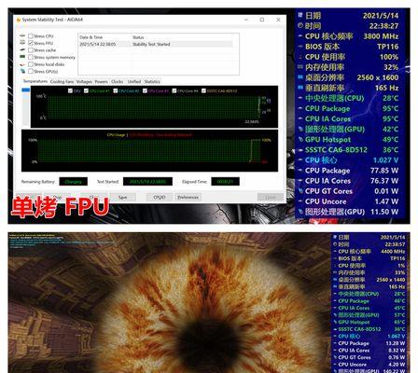Click the drive icon beside SSSTC CA6-8D512 in top panel

(300, 150)
